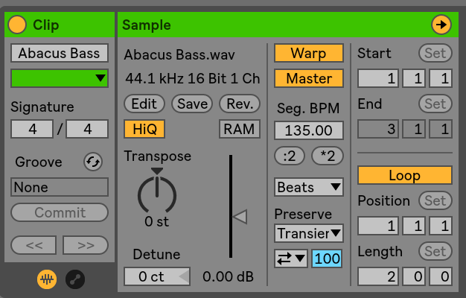
Task: Toggle the Warp switch
Action: point(309,53)
